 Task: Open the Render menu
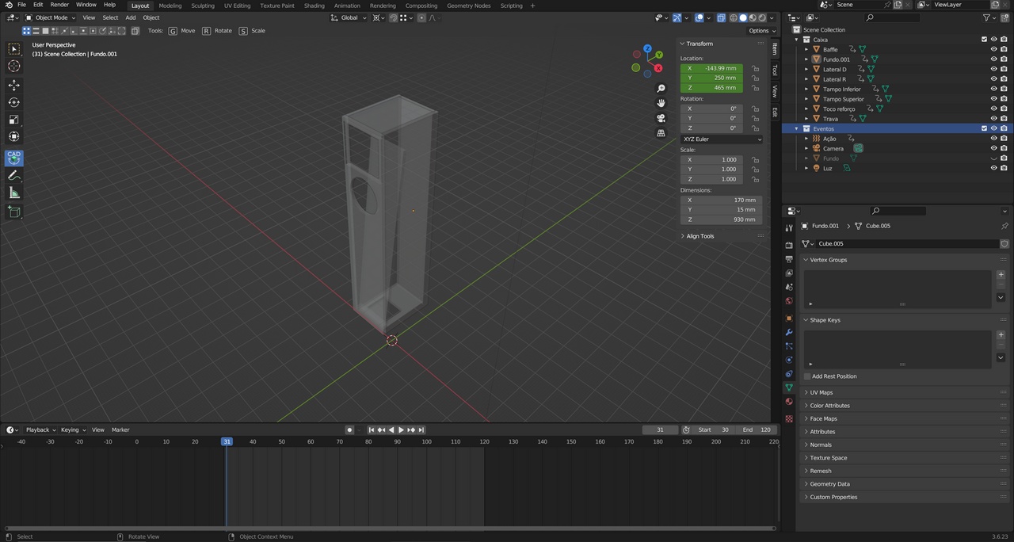(x=59, y=5)
